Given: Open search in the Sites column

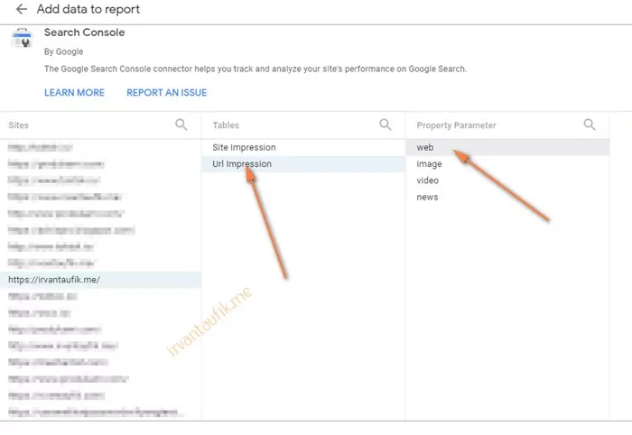Looking at the screenshot, I should click(x=181, y=125).
